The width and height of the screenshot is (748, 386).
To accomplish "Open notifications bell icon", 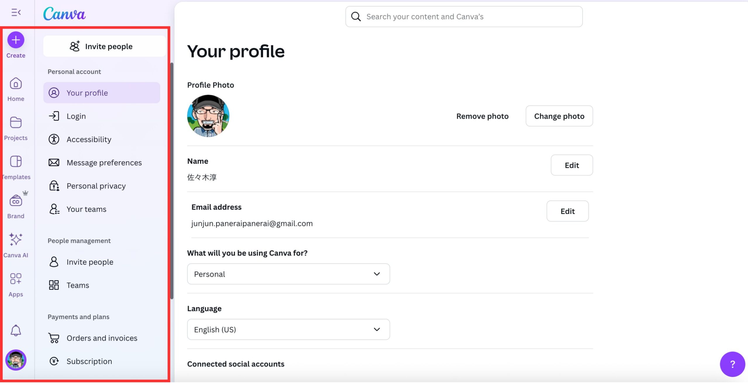I will (16, 331).
